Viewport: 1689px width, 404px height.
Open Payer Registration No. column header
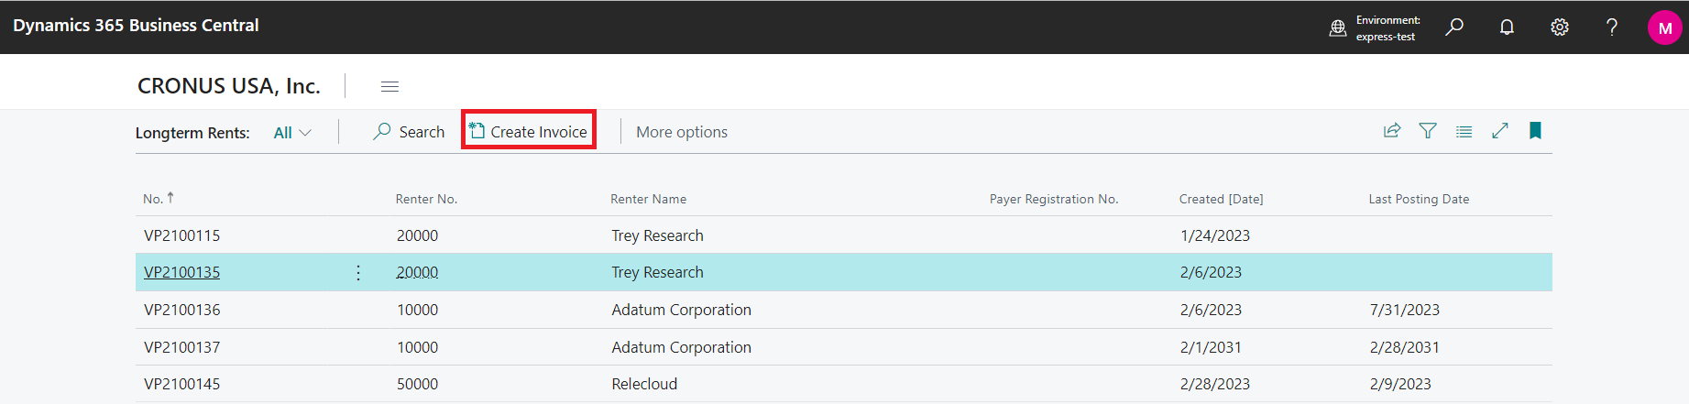(1054, 199)
